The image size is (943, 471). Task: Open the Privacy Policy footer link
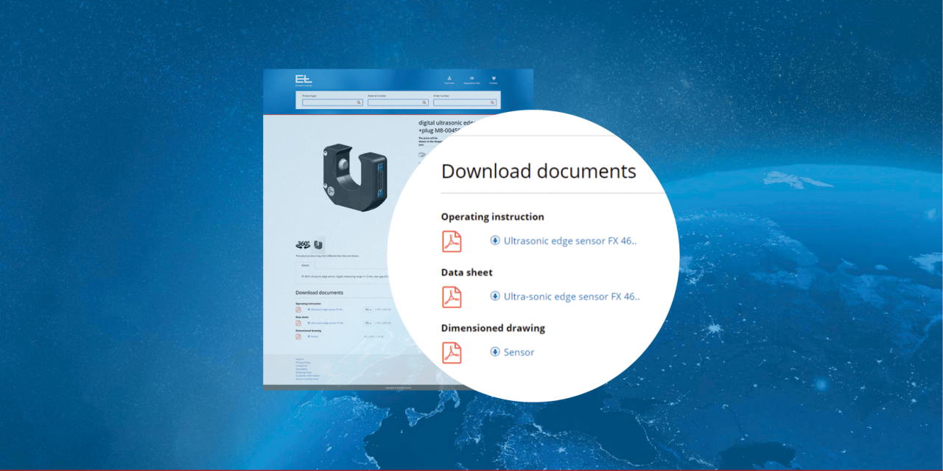click(303, 363)
